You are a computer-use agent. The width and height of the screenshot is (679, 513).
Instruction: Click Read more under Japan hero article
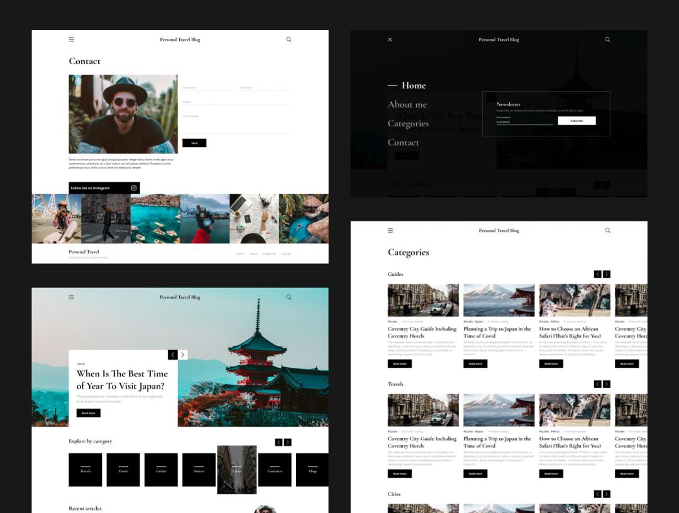pyautogui.click(x=88, y=413)
